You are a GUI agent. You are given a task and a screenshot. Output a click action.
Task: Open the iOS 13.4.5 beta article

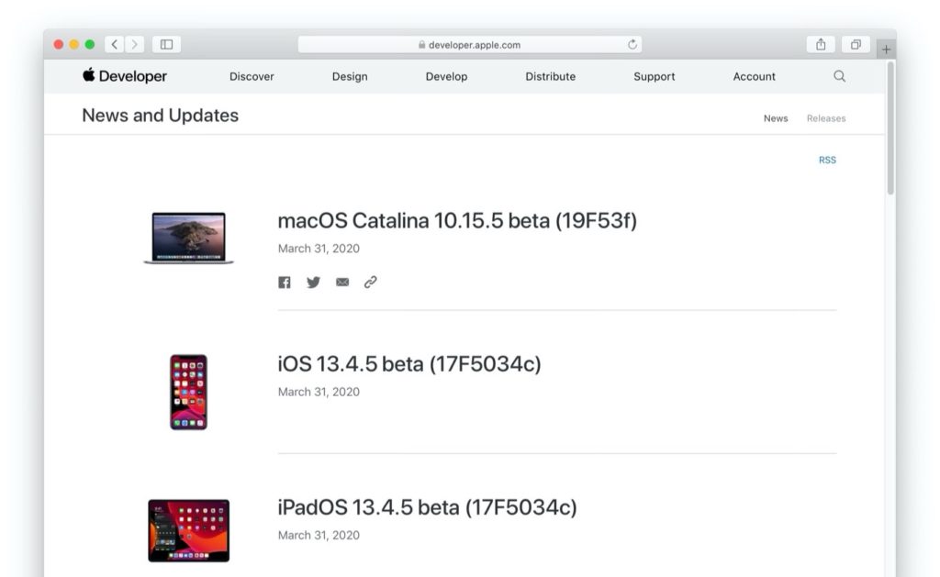point(409,364)
